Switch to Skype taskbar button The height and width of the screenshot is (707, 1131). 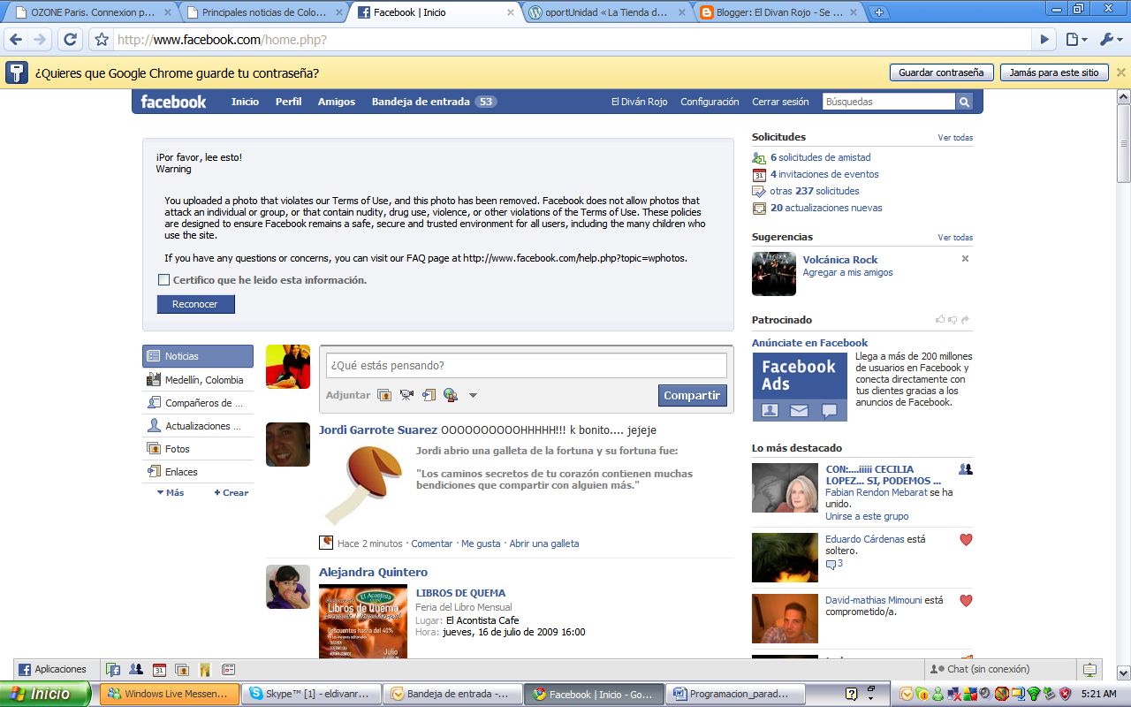[313, 694]
